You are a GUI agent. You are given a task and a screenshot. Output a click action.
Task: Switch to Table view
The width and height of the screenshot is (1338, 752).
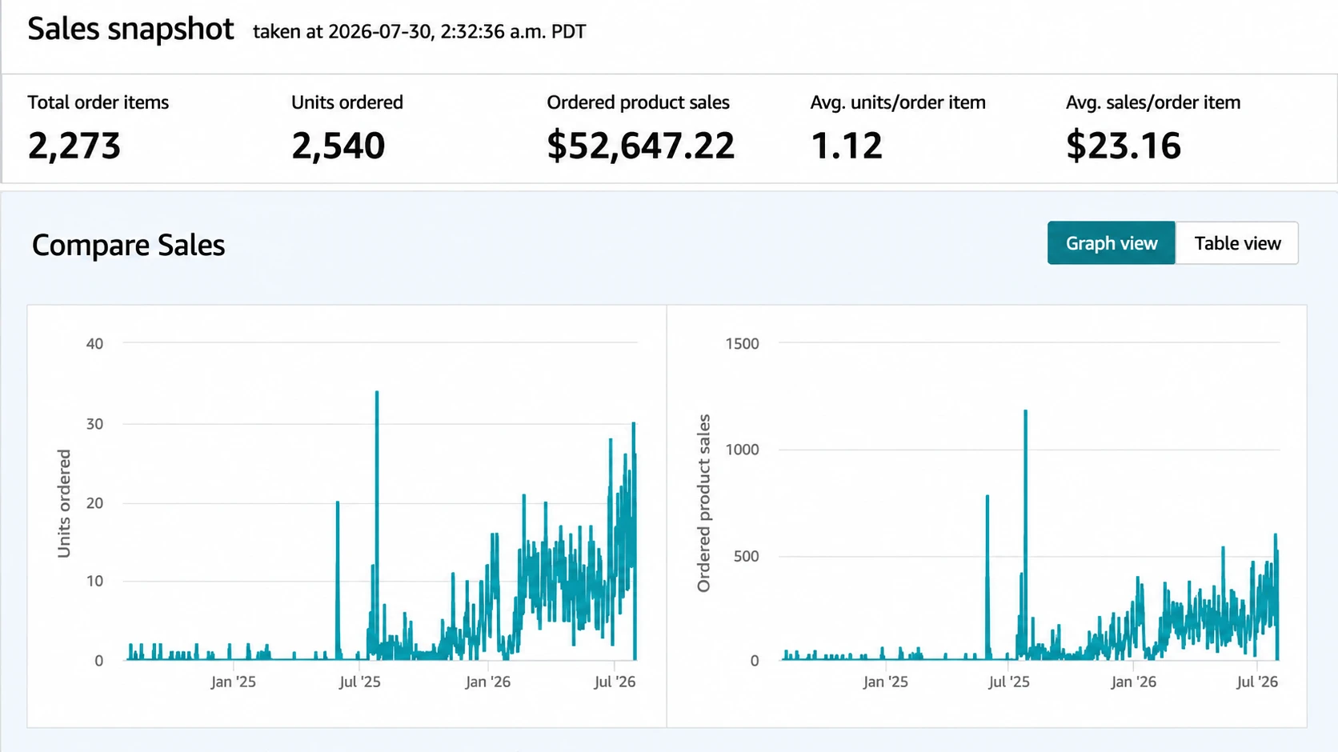pyautogui.click(x=1236, y=243)
